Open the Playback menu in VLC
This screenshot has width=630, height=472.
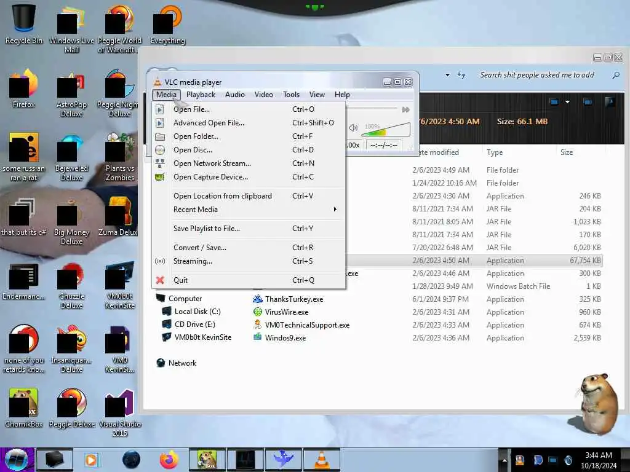pos(201,95)
